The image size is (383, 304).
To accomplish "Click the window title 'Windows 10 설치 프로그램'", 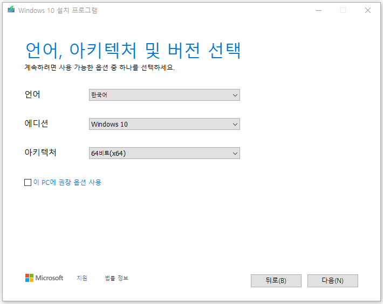I will (58, 10).
